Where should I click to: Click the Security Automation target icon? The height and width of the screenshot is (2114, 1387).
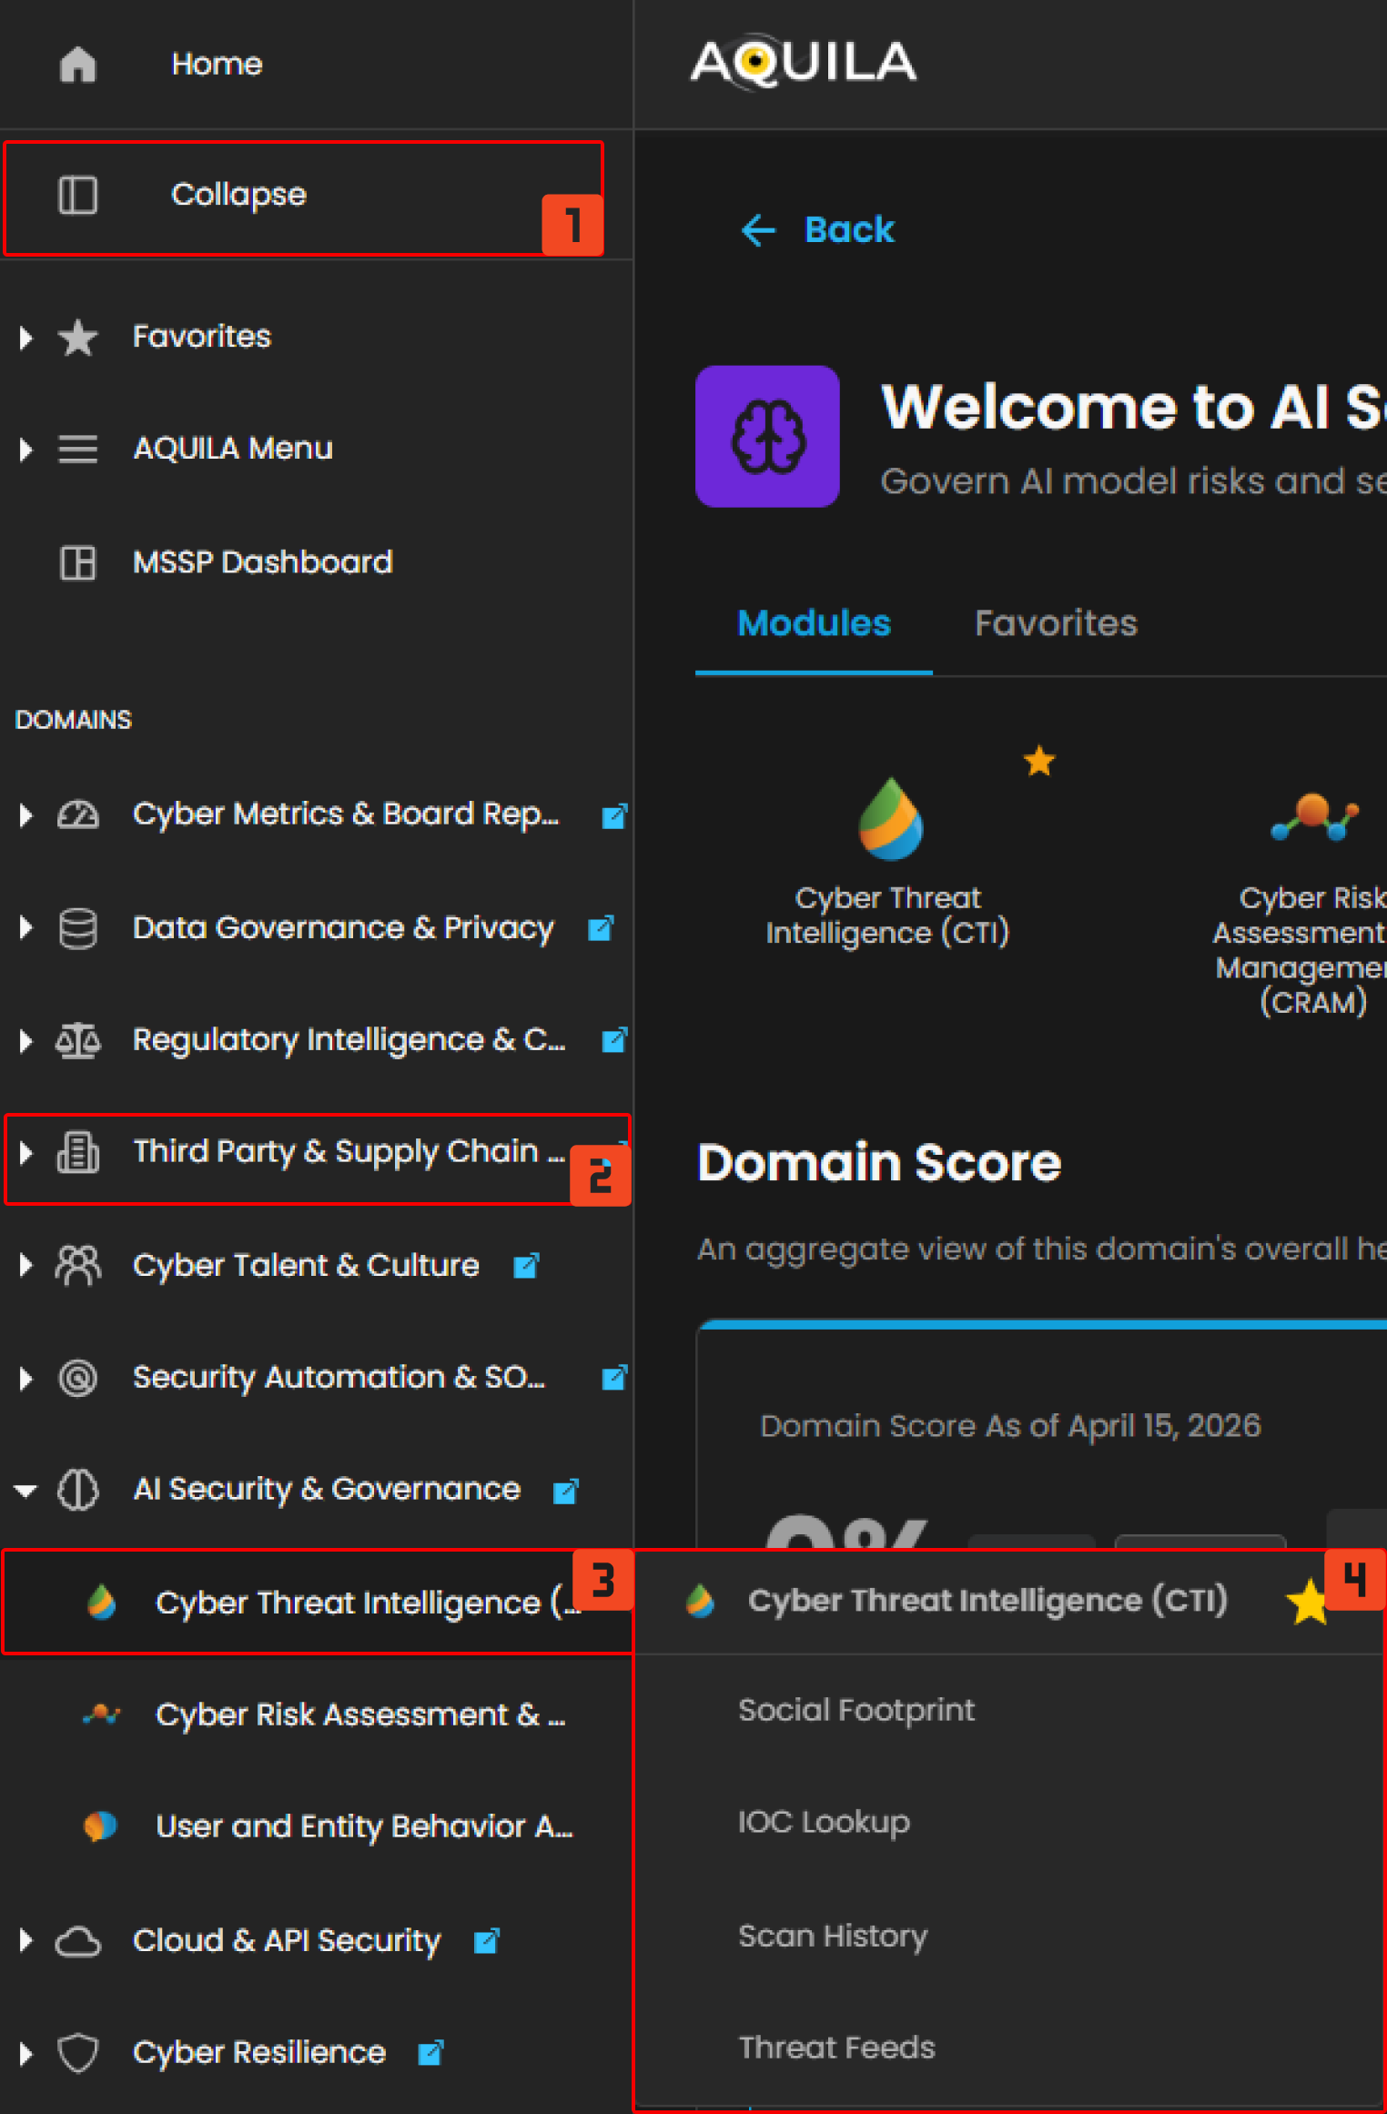[77, 1378]
